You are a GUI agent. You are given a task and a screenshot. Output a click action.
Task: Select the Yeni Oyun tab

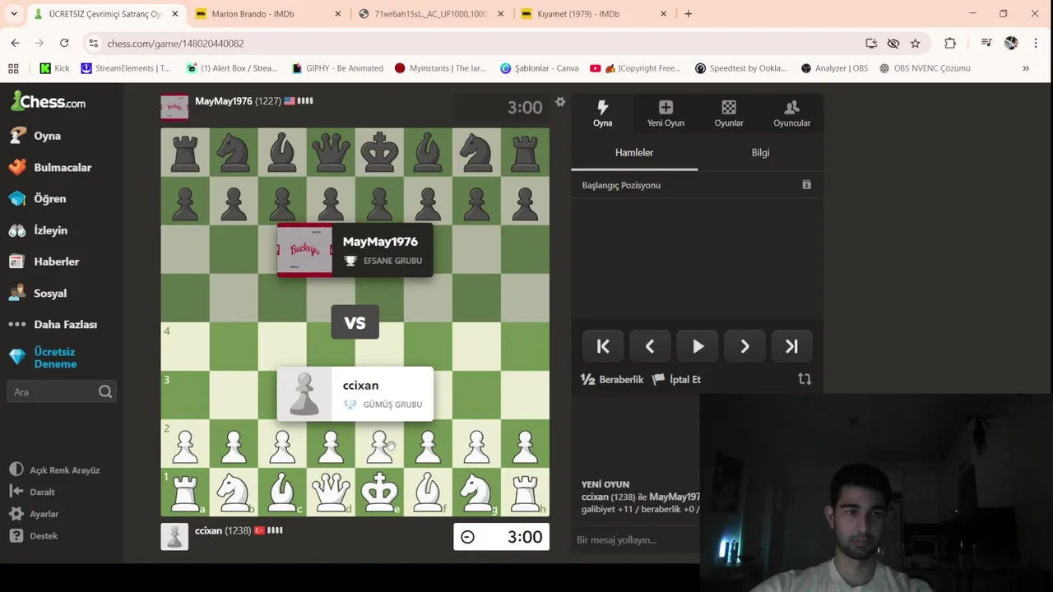point(666,113)
